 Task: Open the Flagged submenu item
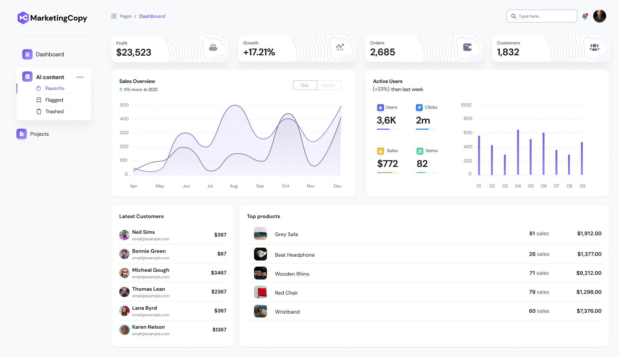pos(54,100)
